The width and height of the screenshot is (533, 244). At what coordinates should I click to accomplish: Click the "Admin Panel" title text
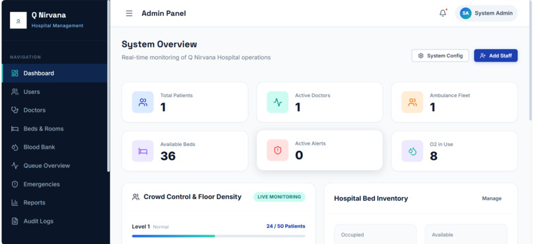(164, 14)
